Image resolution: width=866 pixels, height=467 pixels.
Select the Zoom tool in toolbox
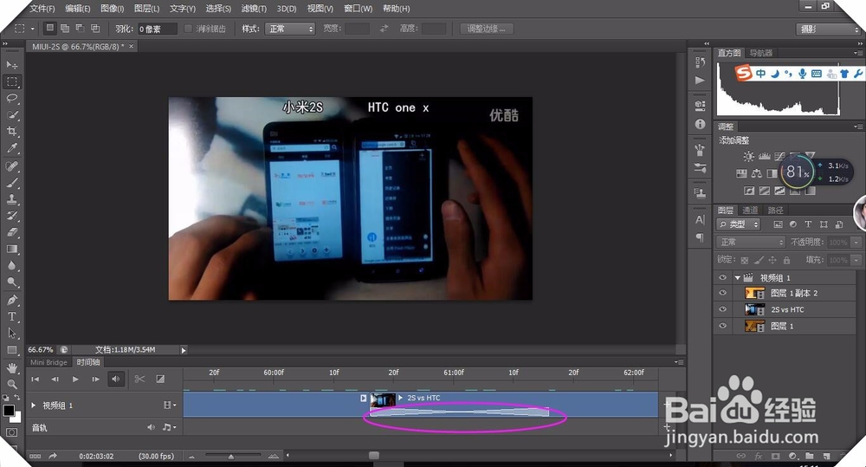coord(11,384)
